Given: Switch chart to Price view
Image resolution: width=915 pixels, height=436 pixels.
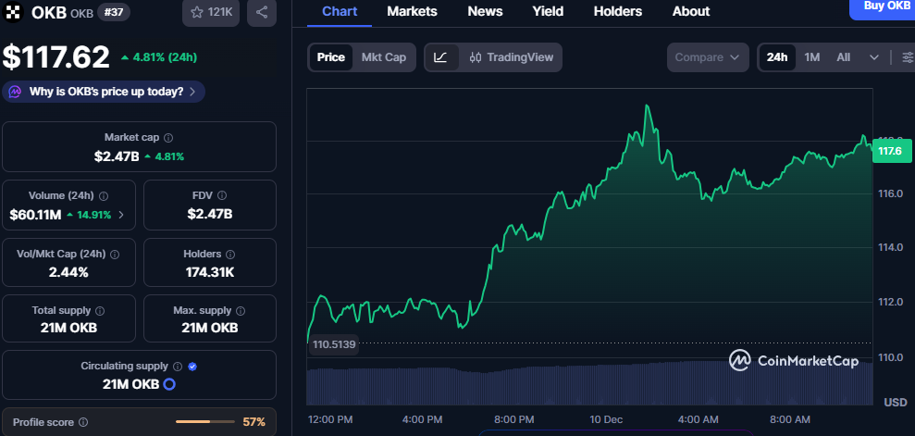Looking at the screenshot, I should pyautogui.click(x=331, y=57).
